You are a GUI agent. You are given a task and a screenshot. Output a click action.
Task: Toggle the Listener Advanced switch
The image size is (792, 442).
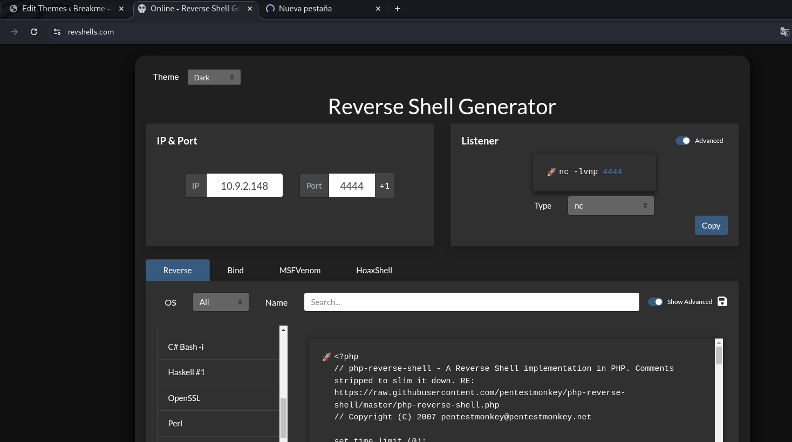pyautogui.click(x=682, y=141)
